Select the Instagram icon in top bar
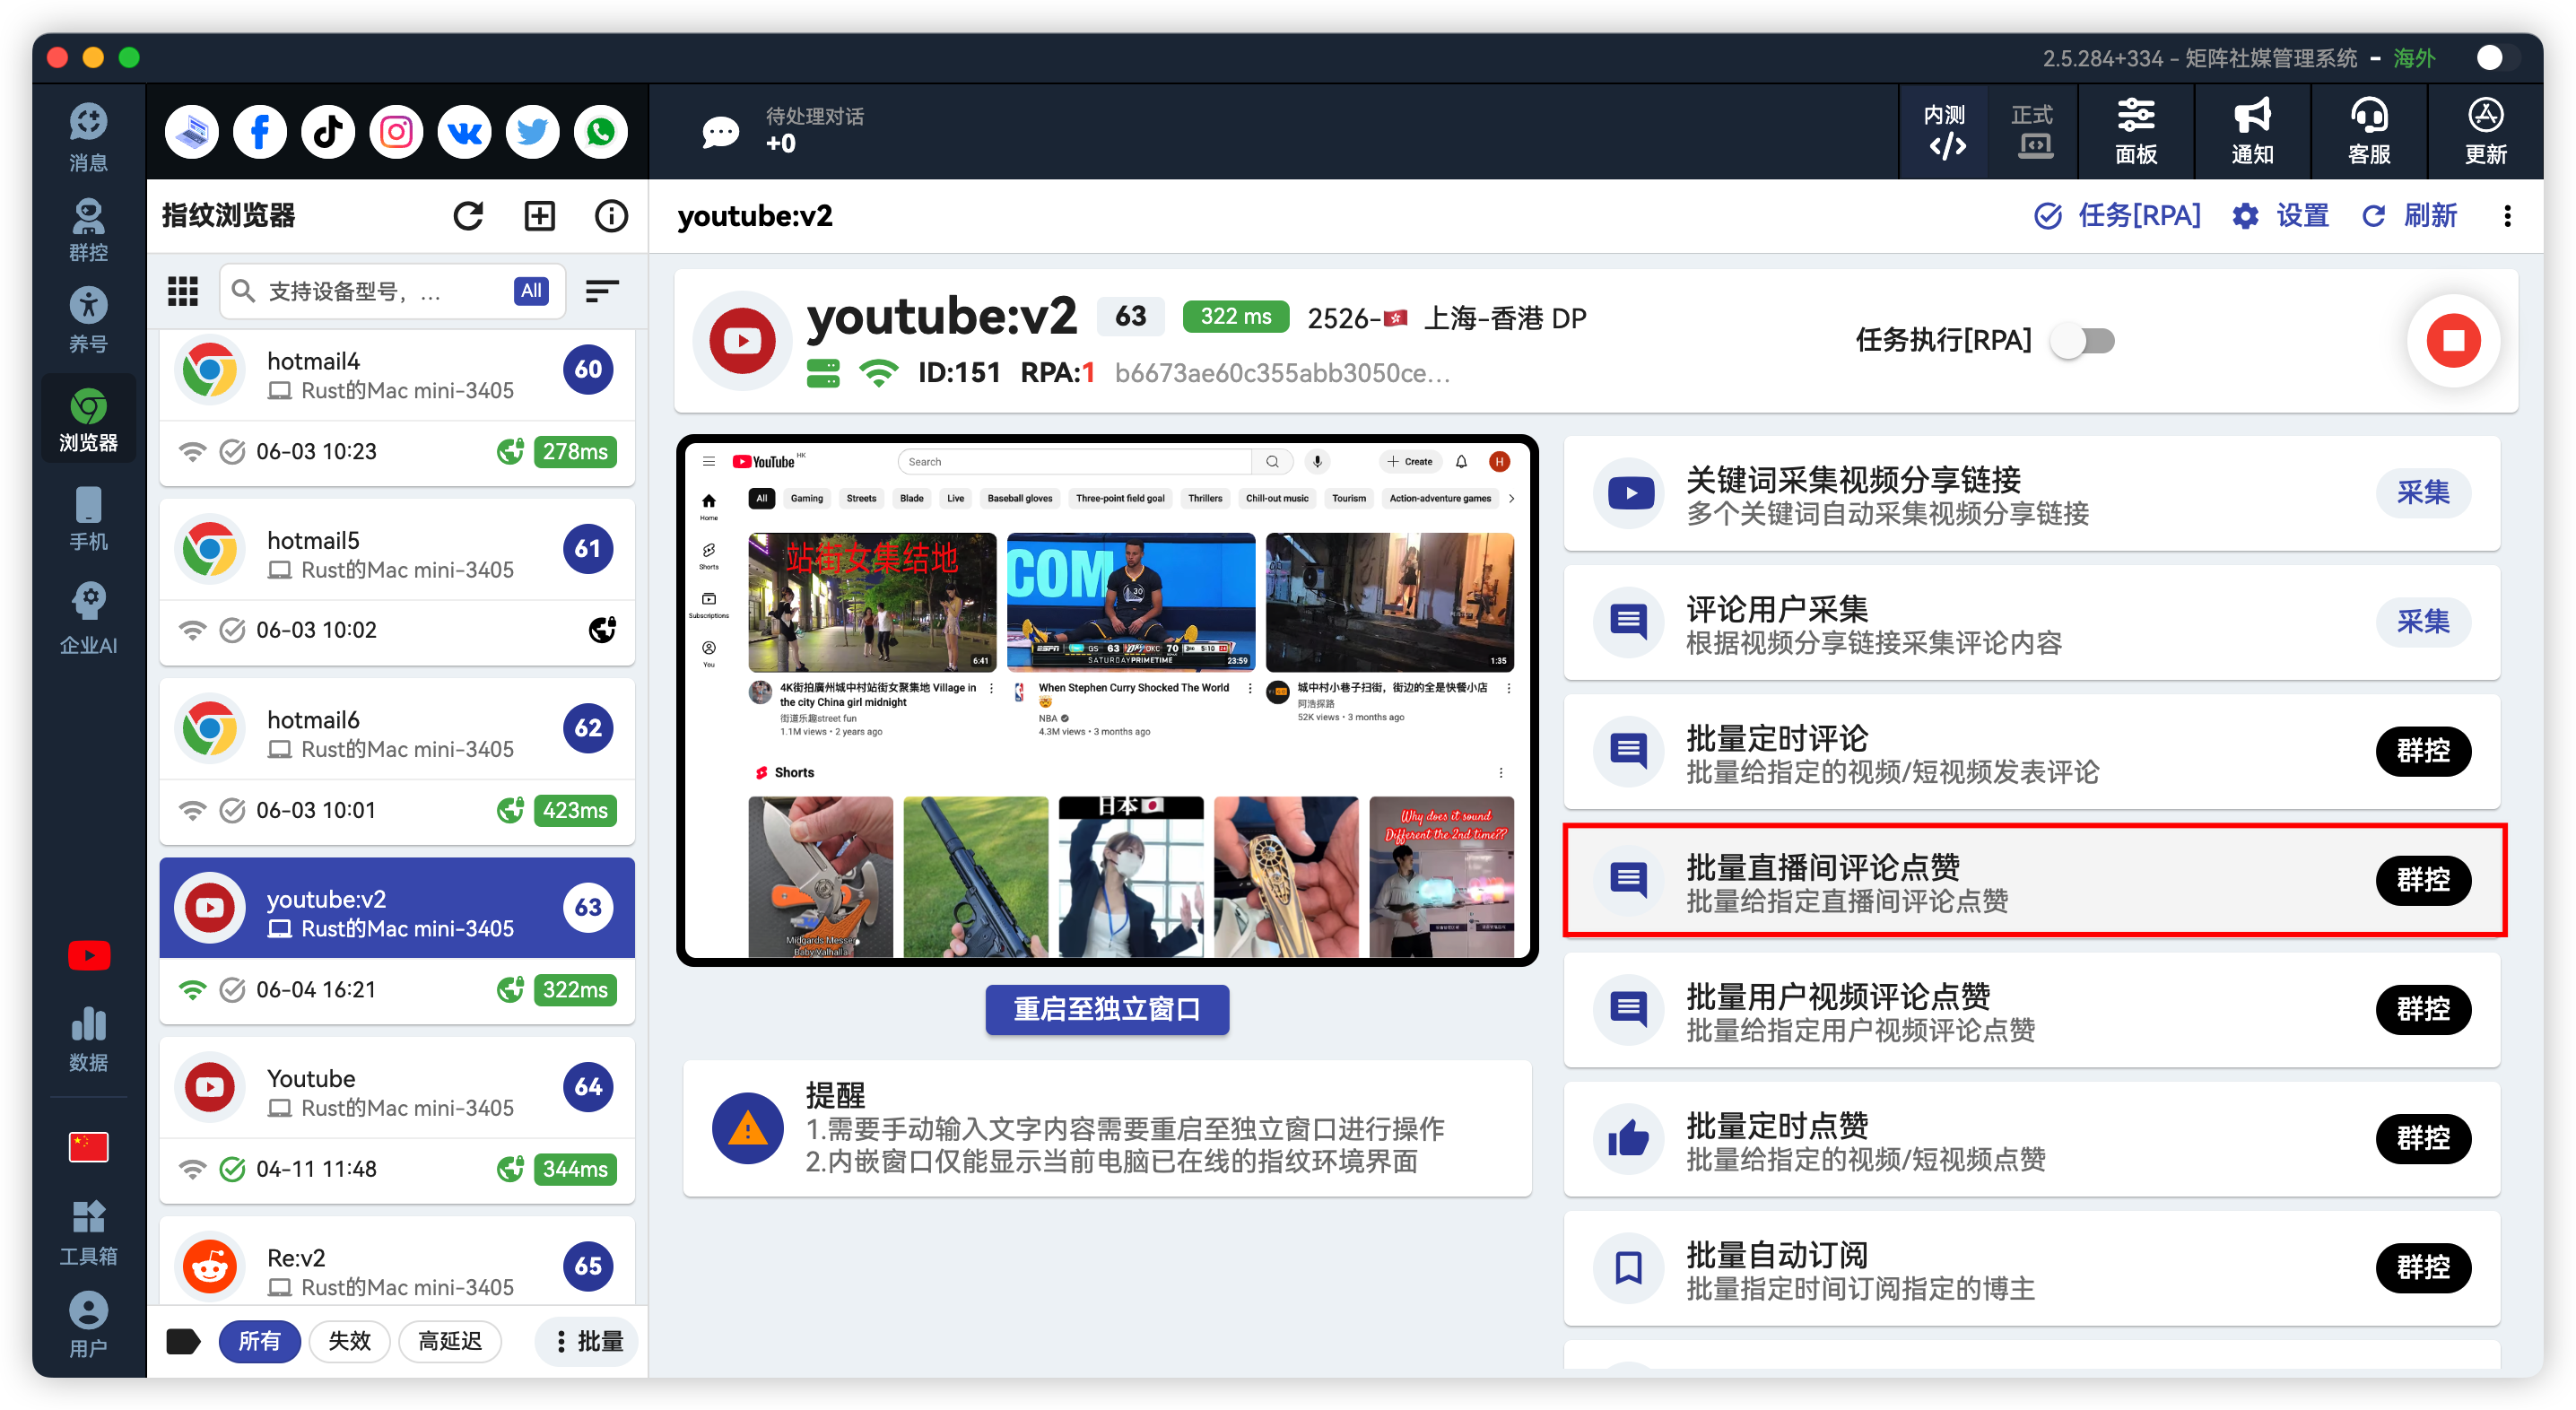 (396, 132)
